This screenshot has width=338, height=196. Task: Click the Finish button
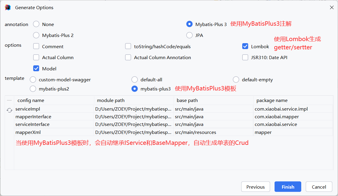point(288,187)
